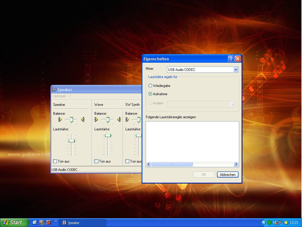
Task: Open the Optionen menu
Action: [x=59, y=96]
